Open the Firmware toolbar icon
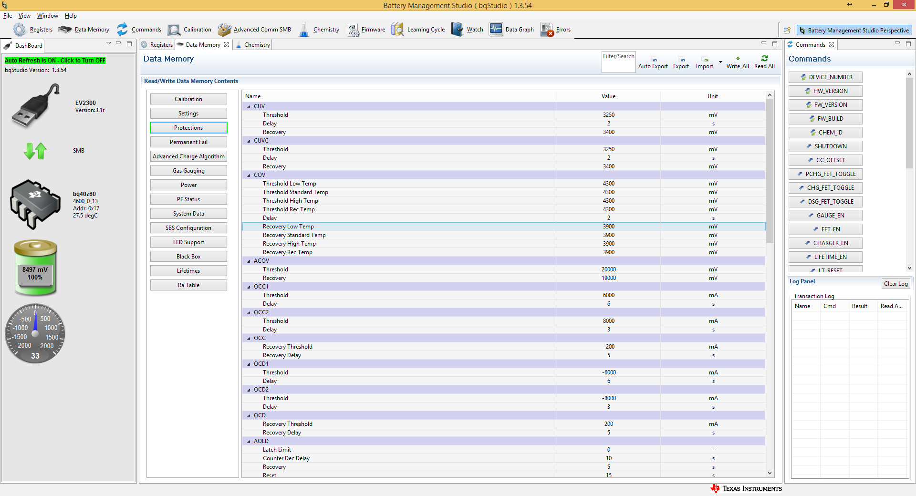Viewport: 916px width, 496px height. (x=353, y=30)
